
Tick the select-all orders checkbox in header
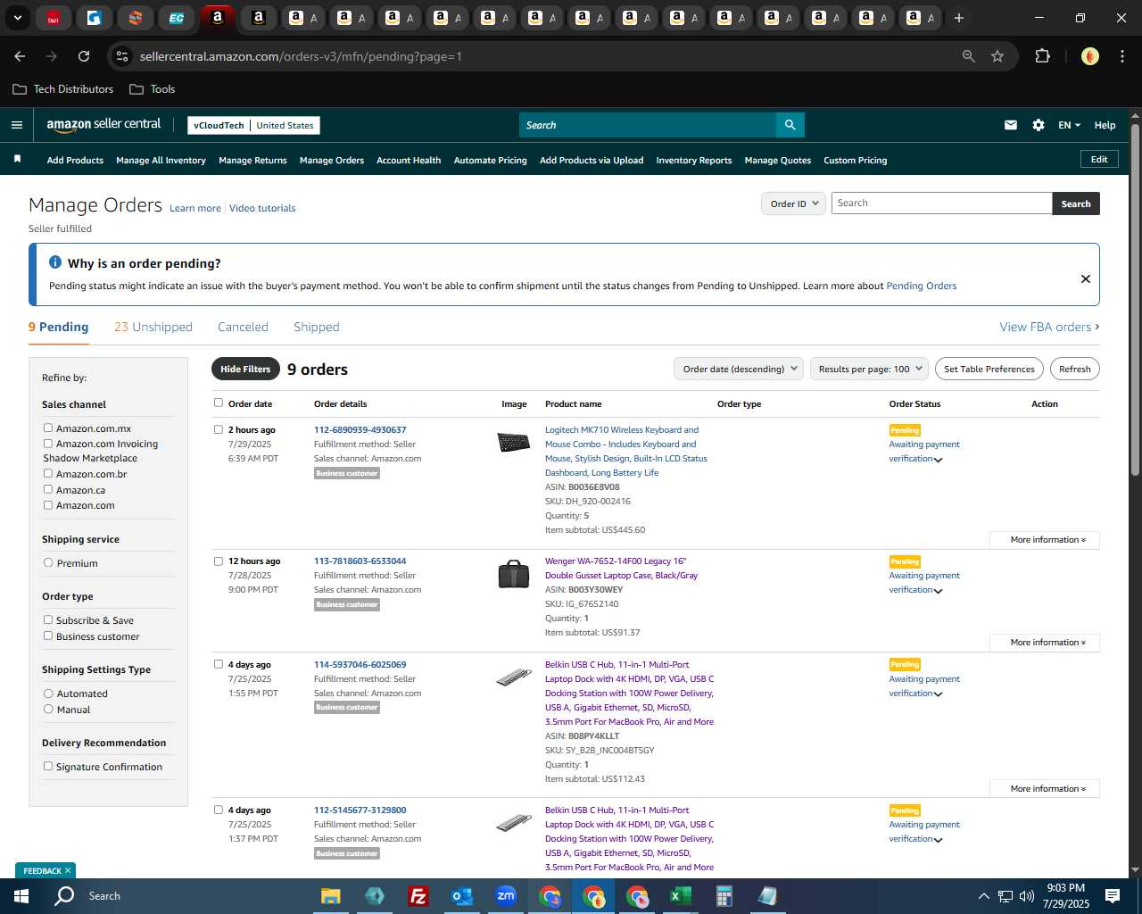coord(219,403)
